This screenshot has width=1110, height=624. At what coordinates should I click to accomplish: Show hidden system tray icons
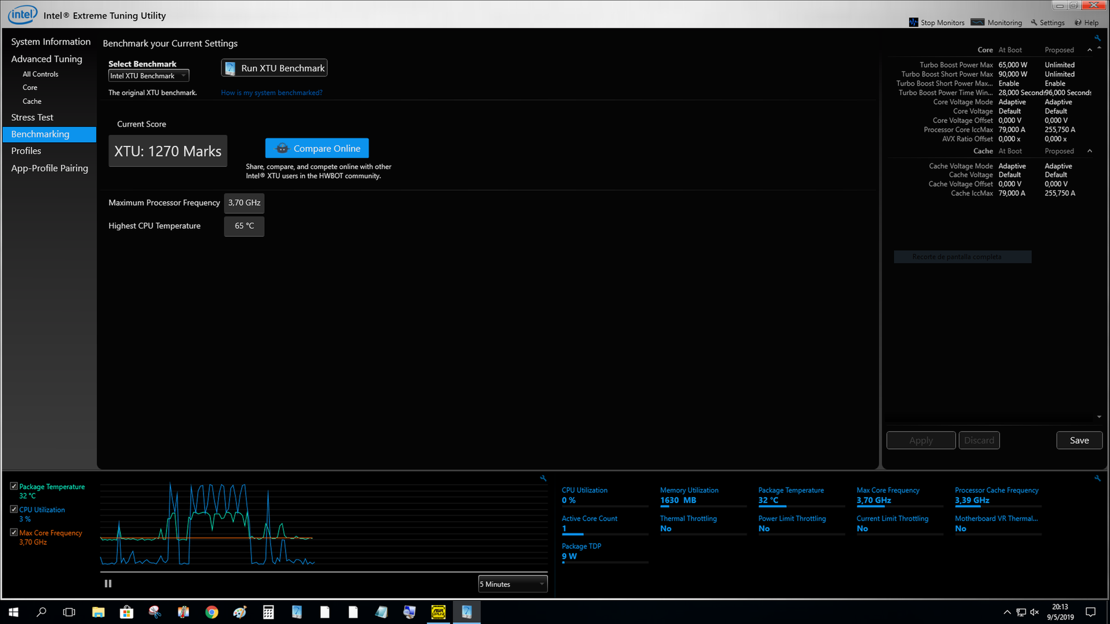1007,612
